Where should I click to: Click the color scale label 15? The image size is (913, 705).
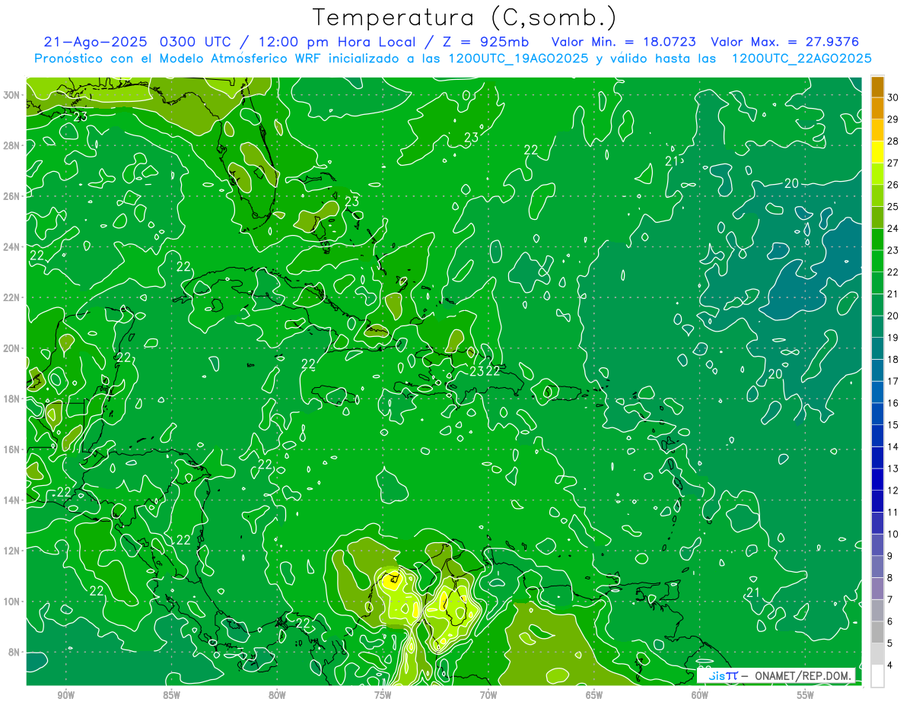(x=893, y=425)
